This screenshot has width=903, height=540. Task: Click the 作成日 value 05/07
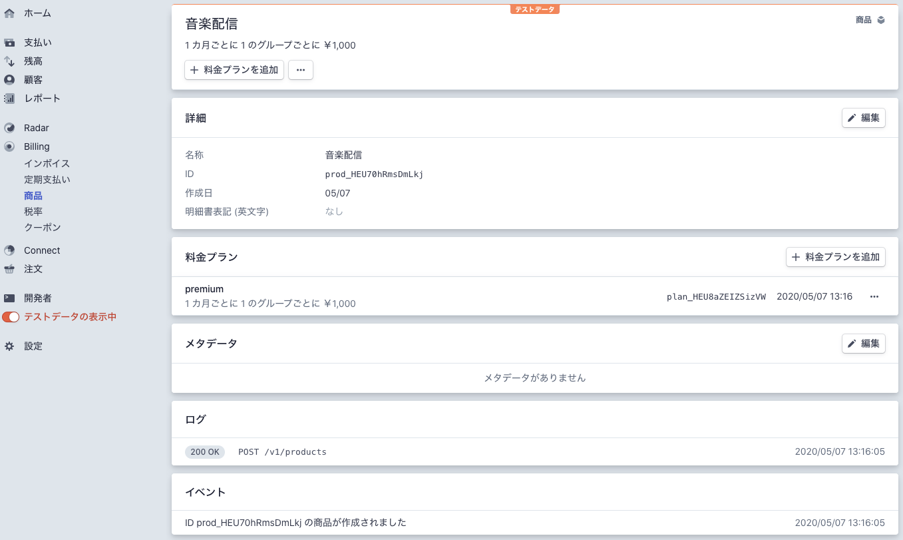pos(337,193)
